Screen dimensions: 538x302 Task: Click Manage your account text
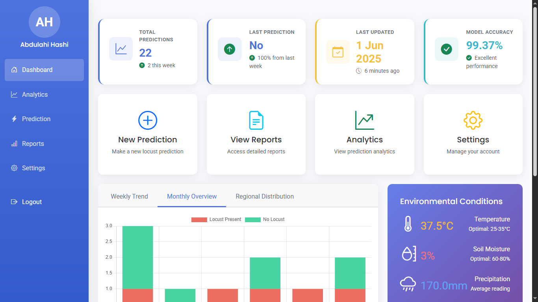click(x=473, y=151)
